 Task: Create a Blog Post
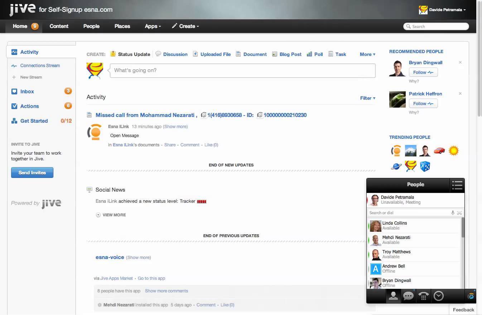pyautogui.click(x=286, y=54)
